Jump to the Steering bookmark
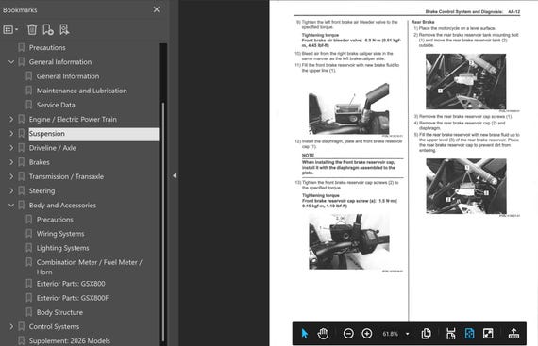 pos(42,191)
